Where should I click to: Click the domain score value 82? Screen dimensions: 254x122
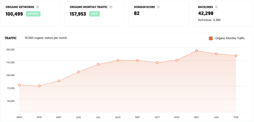point(137,13)
